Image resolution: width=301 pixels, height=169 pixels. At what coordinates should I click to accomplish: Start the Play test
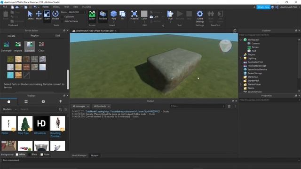(x=170, y=15)
